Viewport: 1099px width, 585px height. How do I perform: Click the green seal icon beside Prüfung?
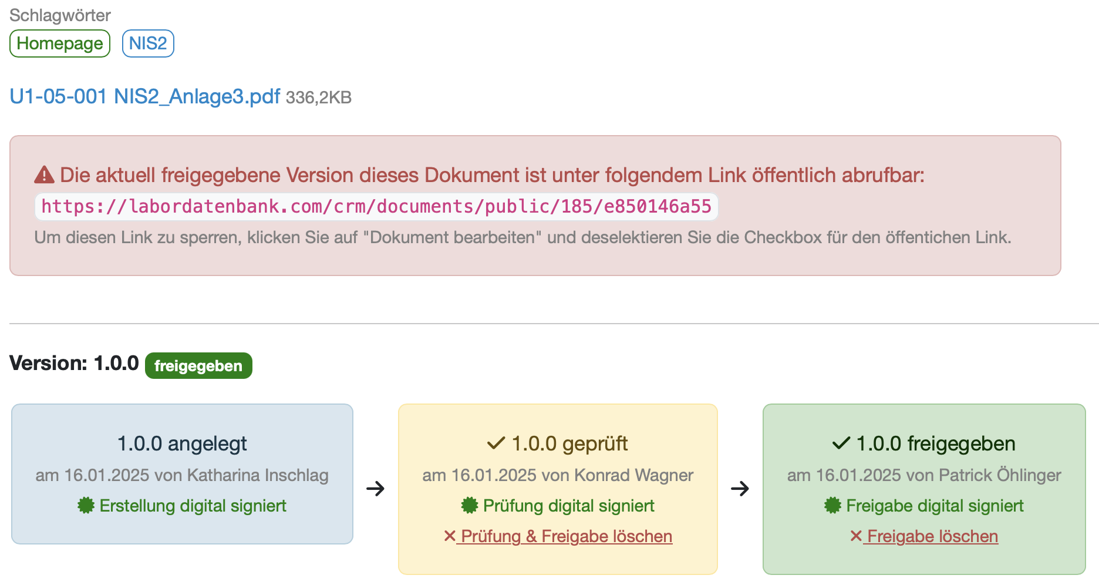pyautogui.click(x=470, y=506)
